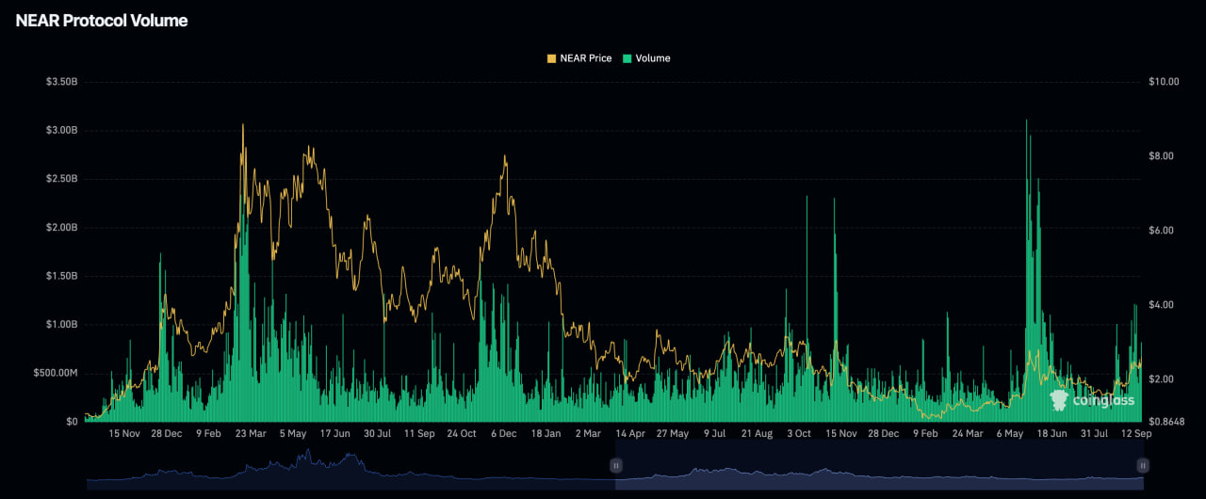The width and height of the screenshot is (1206, 499).
Task: Click the green Volume legend swatch
Action: click(x=627, y=58)
